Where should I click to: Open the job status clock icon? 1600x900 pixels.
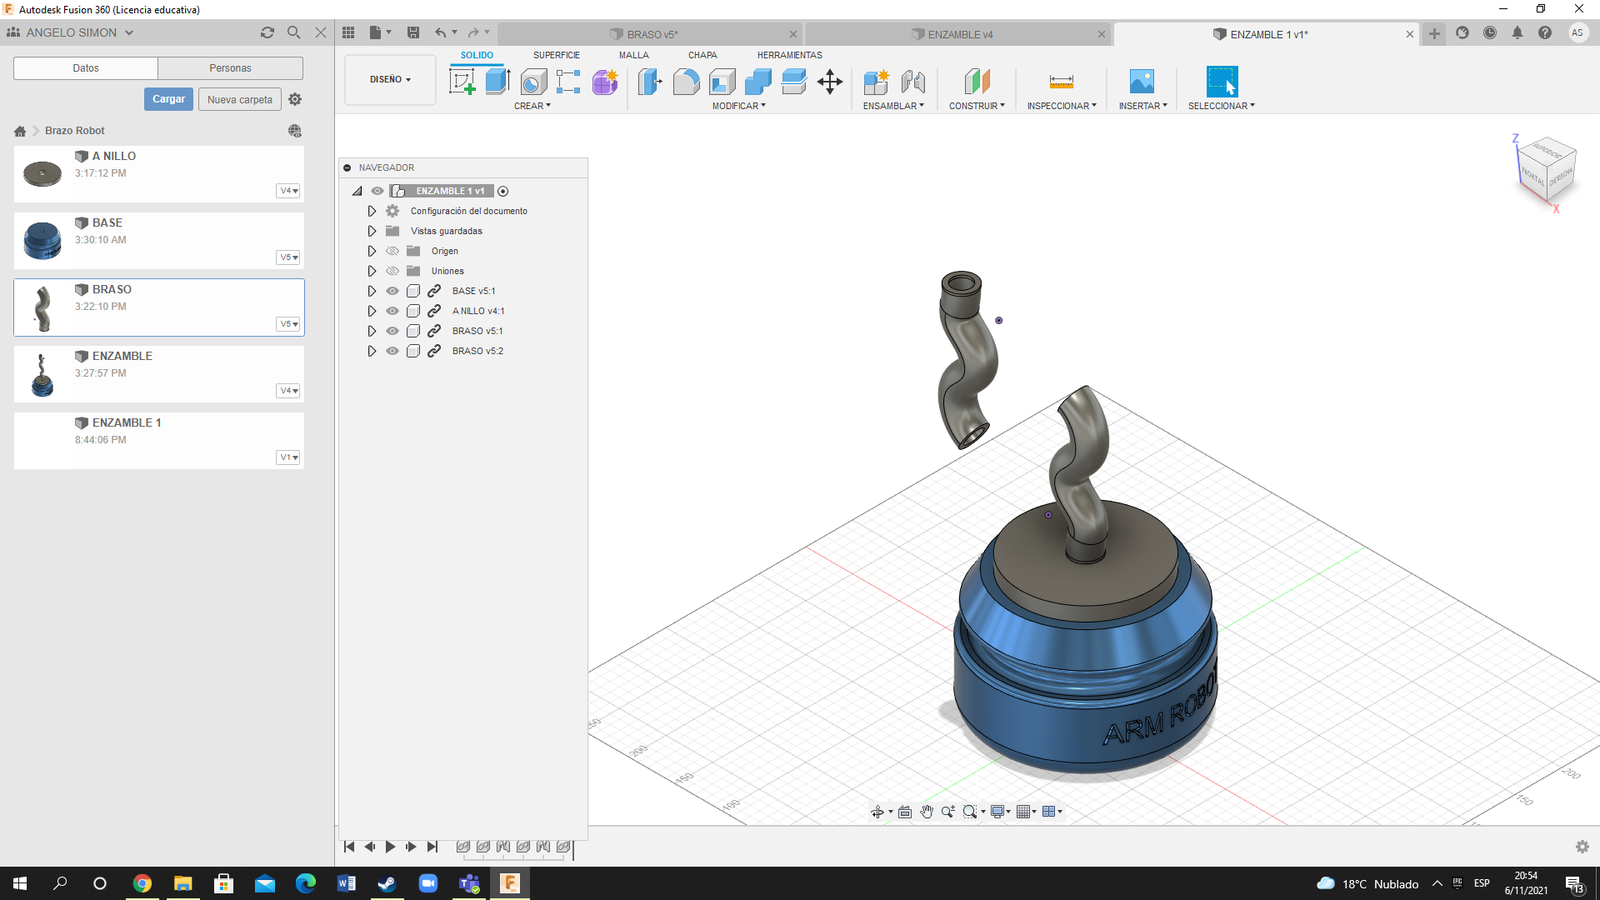click(x=1490, y=32)
